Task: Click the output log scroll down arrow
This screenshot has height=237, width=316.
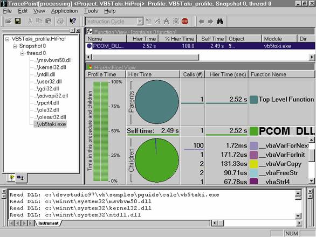Action: click(298, 216)
